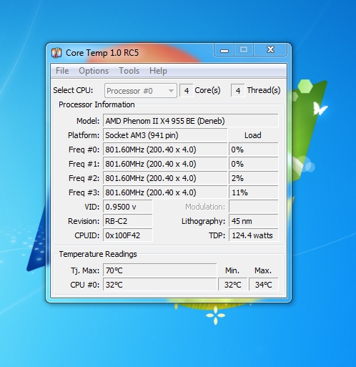Image resolution: width=356 pixels, height=367 pixels.
Task: Close the Core Temp window
Action: click(x=270, y=50)
